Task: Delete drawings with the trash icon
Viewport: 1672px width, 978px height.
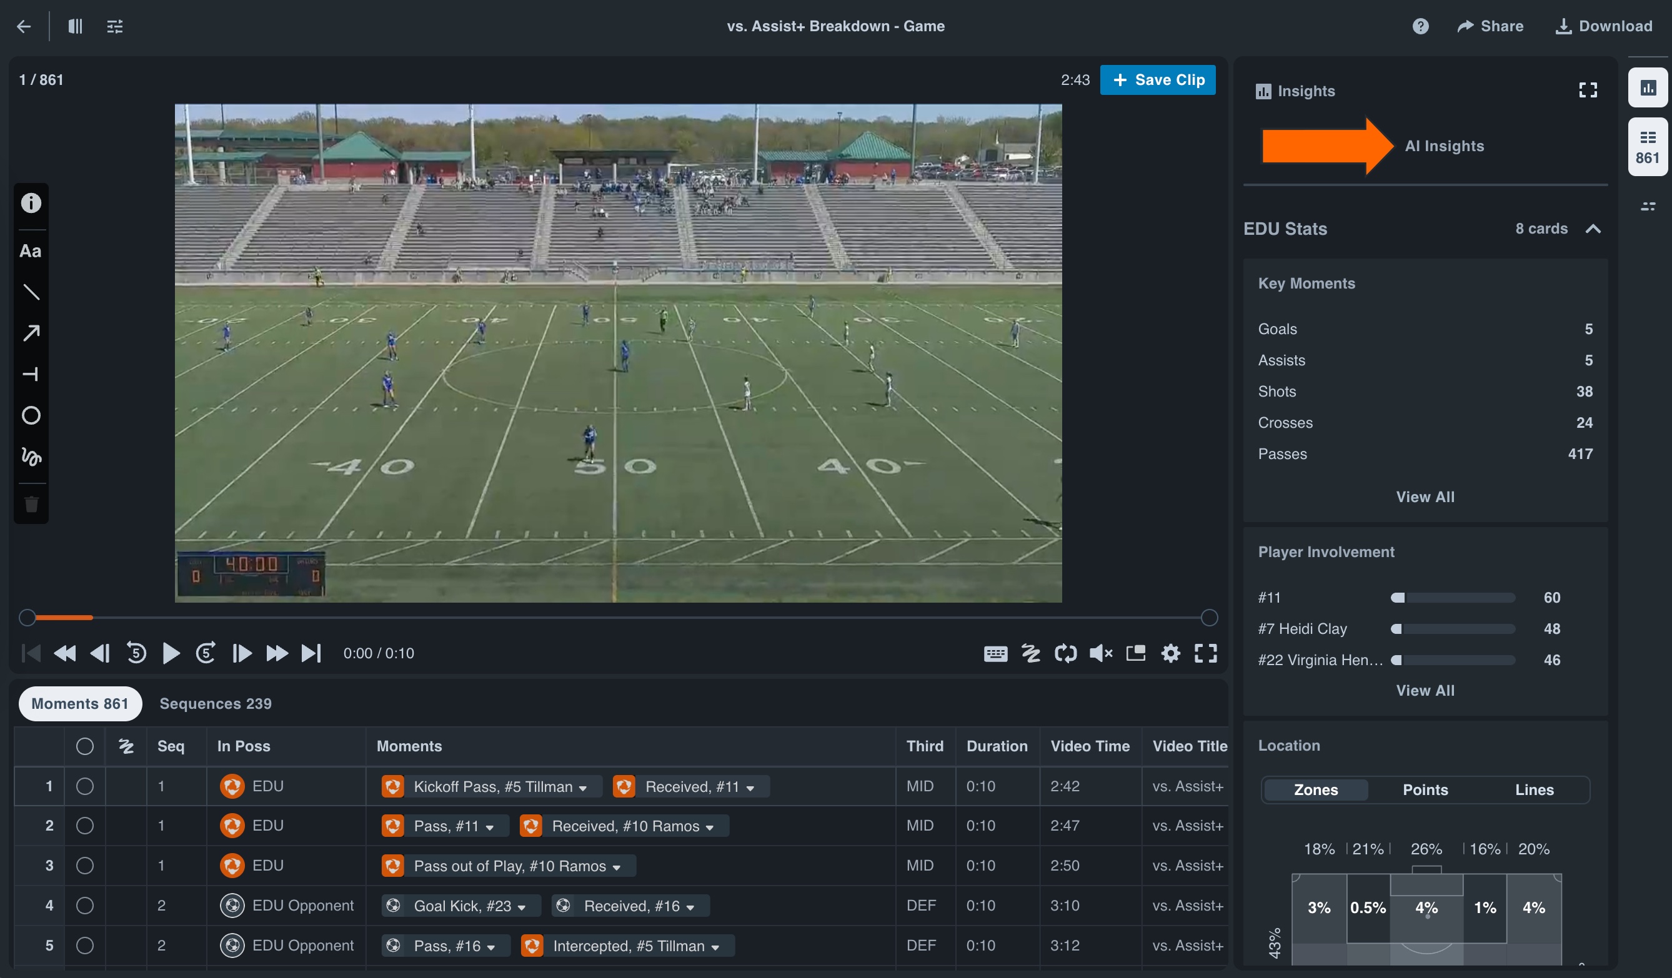Action: coord(31,505)
